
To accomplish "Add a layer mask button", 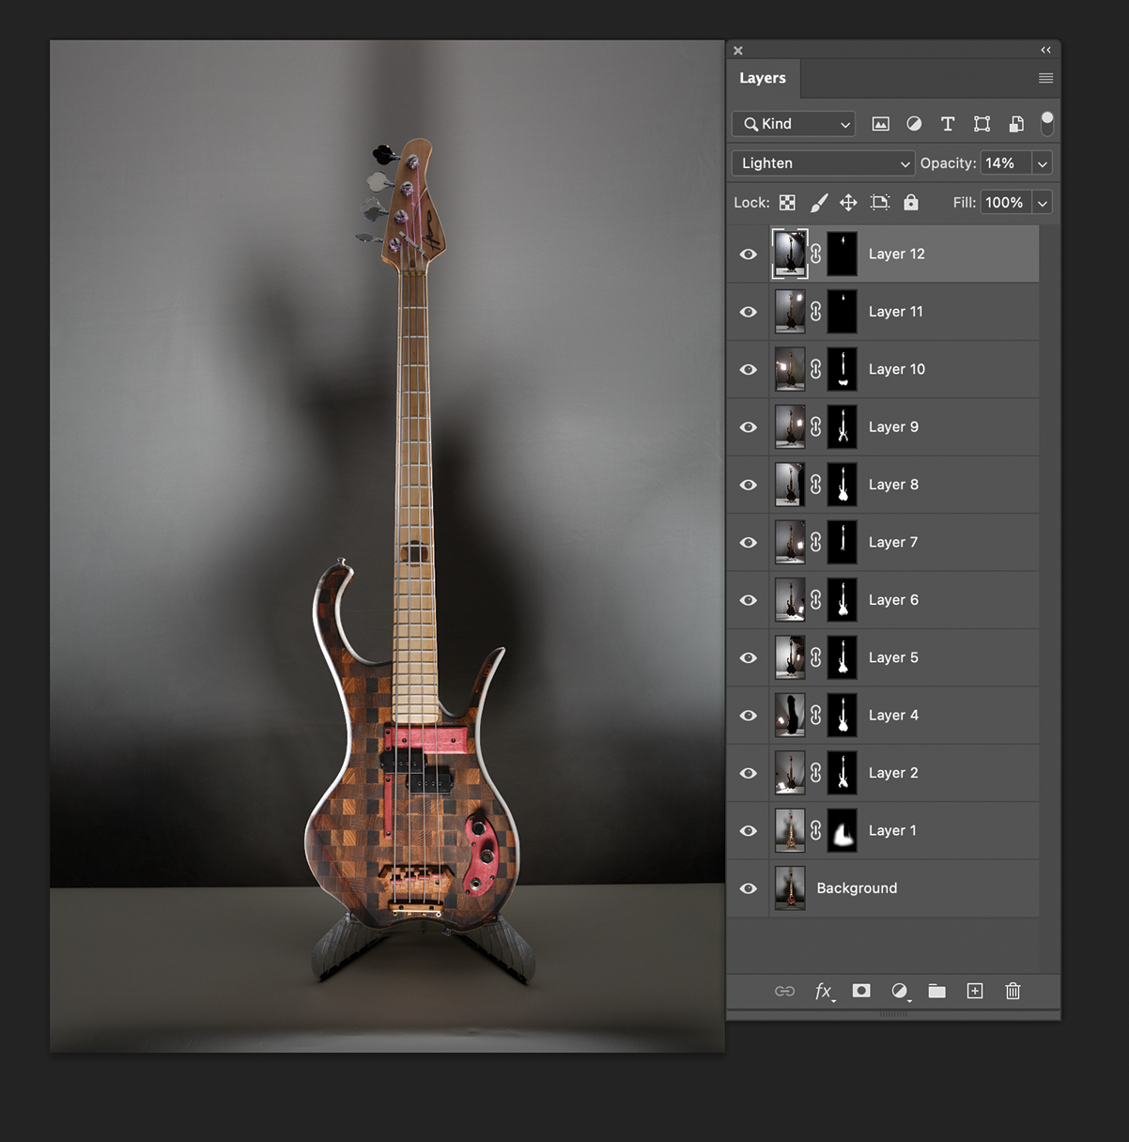I will 861,991.
